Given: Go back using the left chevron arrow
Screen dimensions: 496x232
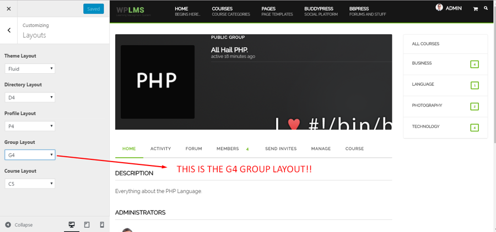Looking at the screenshot, I should click(x=9, y=30).
